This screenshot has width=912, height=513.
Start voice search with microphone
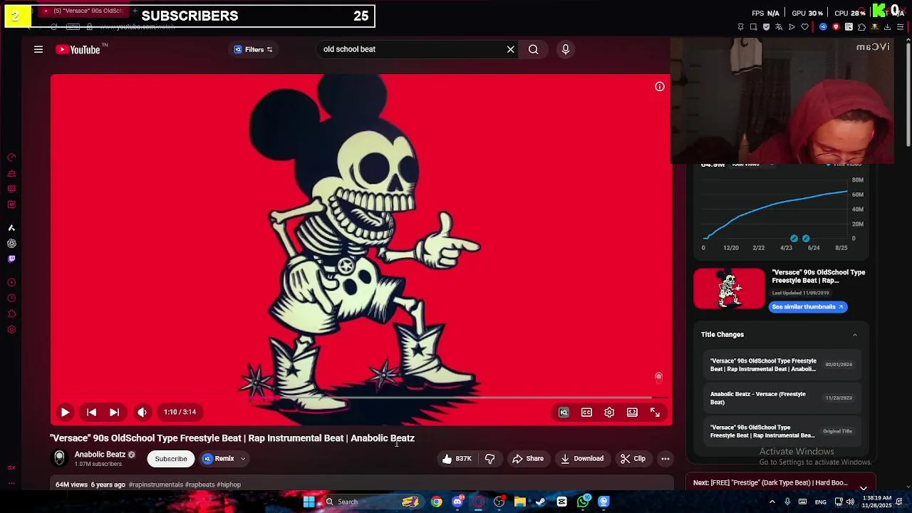tap(565, 49)
